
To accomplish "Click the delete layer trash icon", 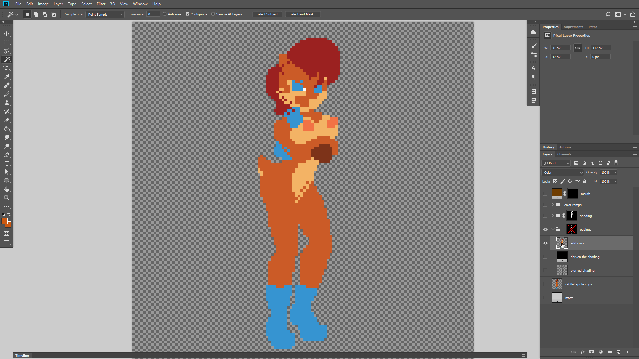I will pyautogui.click(x=627, y=352).
